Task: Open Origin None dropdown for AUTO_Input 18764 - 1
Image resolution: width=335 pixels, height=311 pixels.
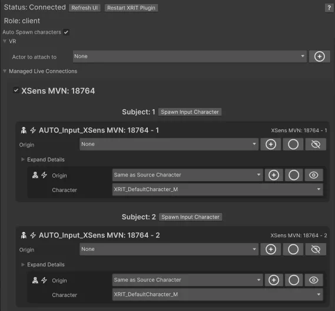Action: coord(169,144)
